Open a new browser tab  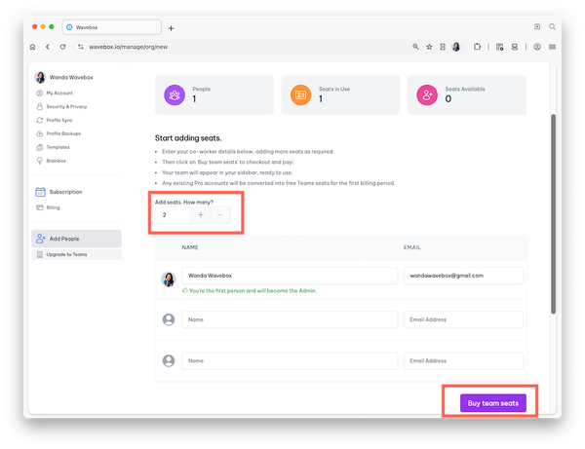point(172,28)
